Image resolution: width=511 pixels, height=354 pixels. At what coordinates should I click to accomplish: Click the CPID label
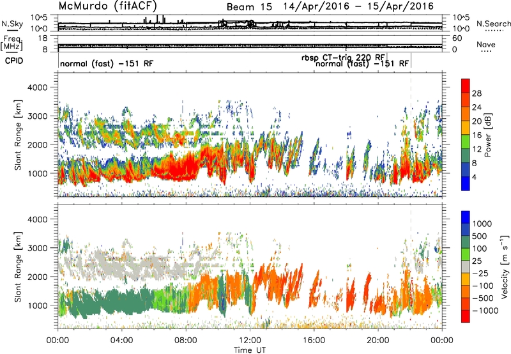coord(14,61)
